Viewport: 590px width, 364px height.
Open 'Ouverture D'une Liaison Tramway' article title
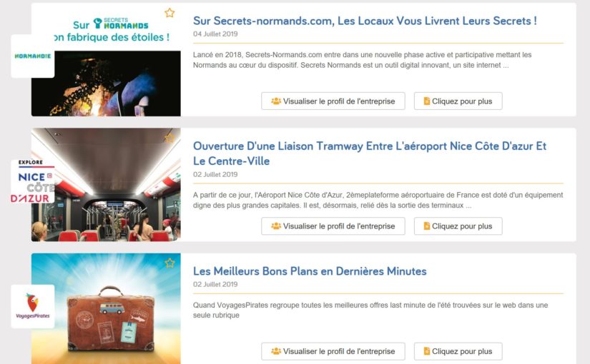click(370, 153)
